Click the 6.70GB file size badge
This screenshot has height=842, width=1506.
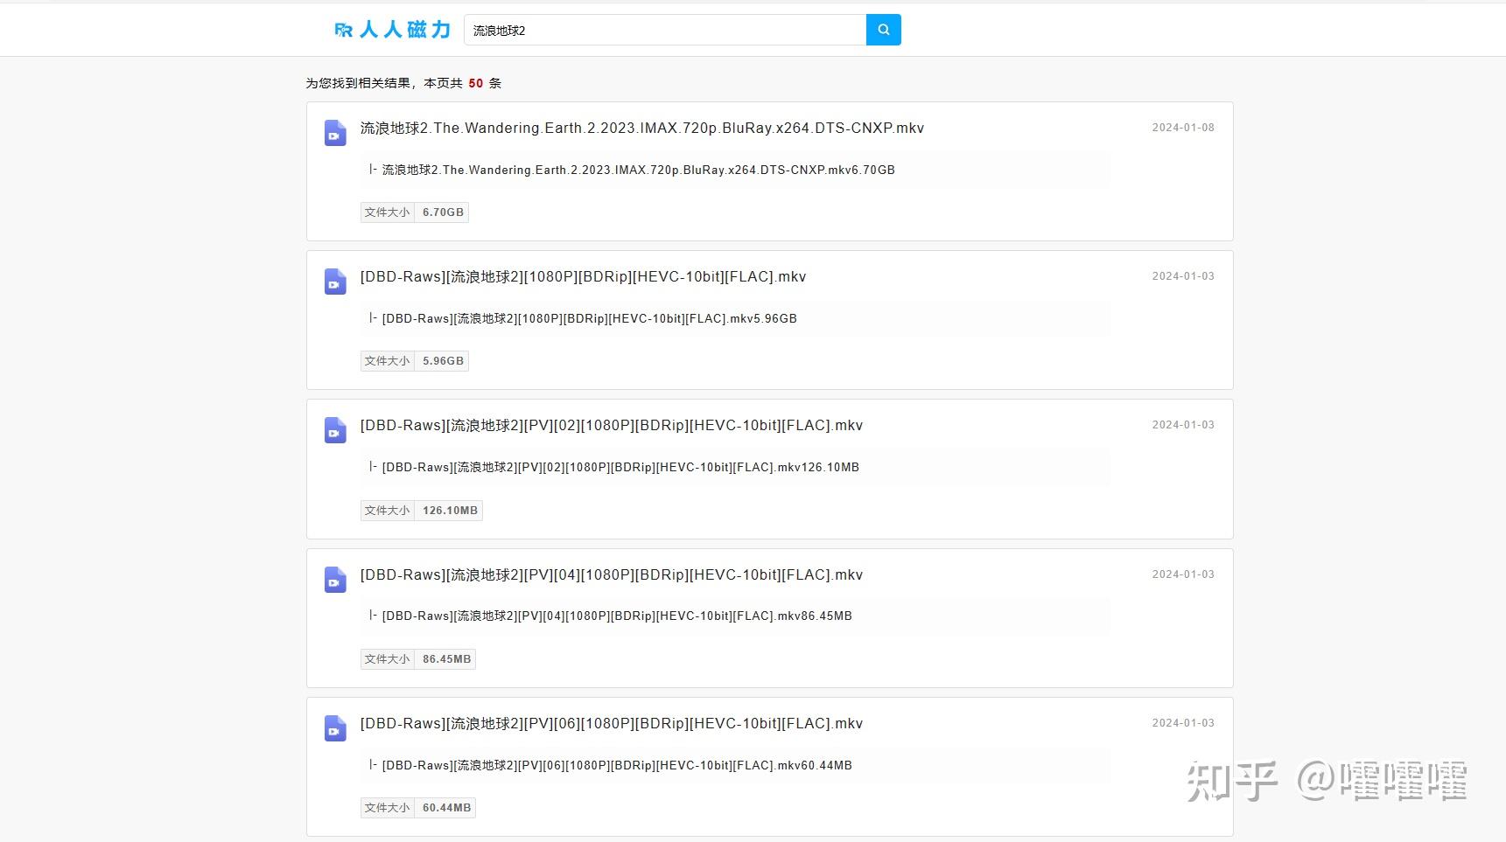point(415,212)
